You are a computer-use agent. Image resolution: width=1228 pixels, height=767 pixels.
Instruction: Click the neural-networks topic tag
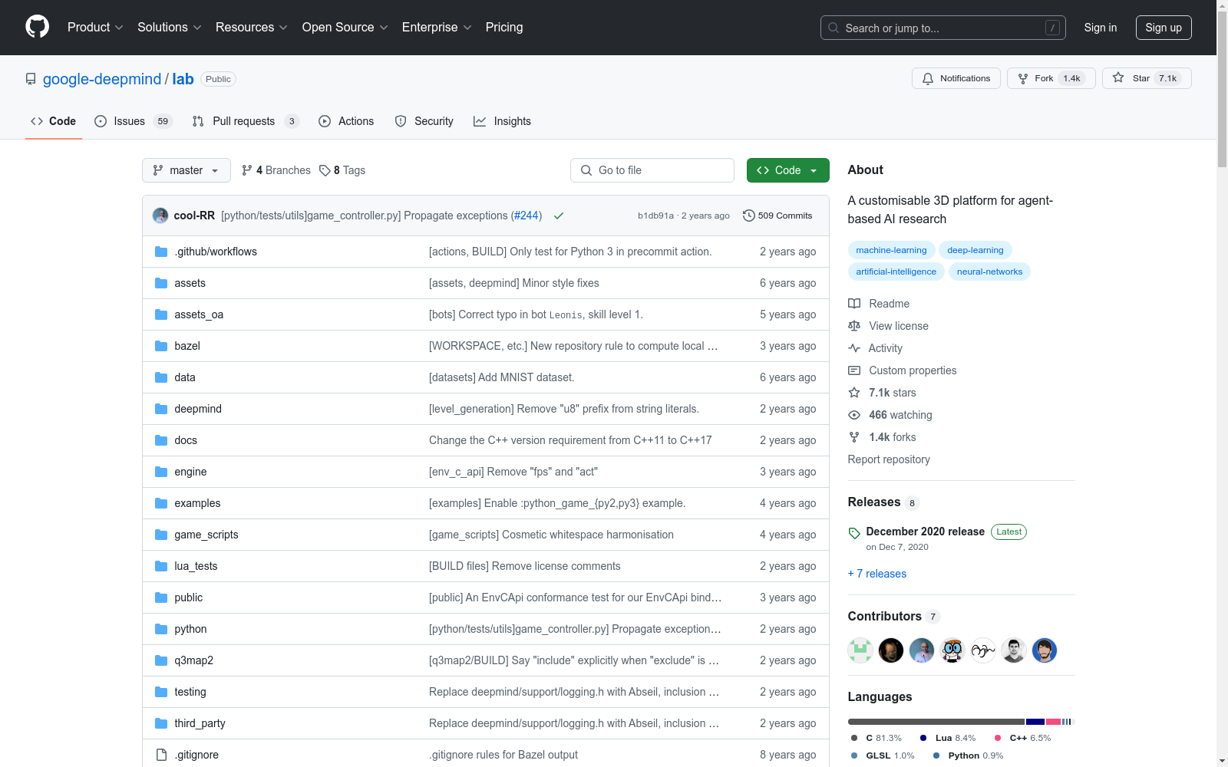[x=989, y=272]
